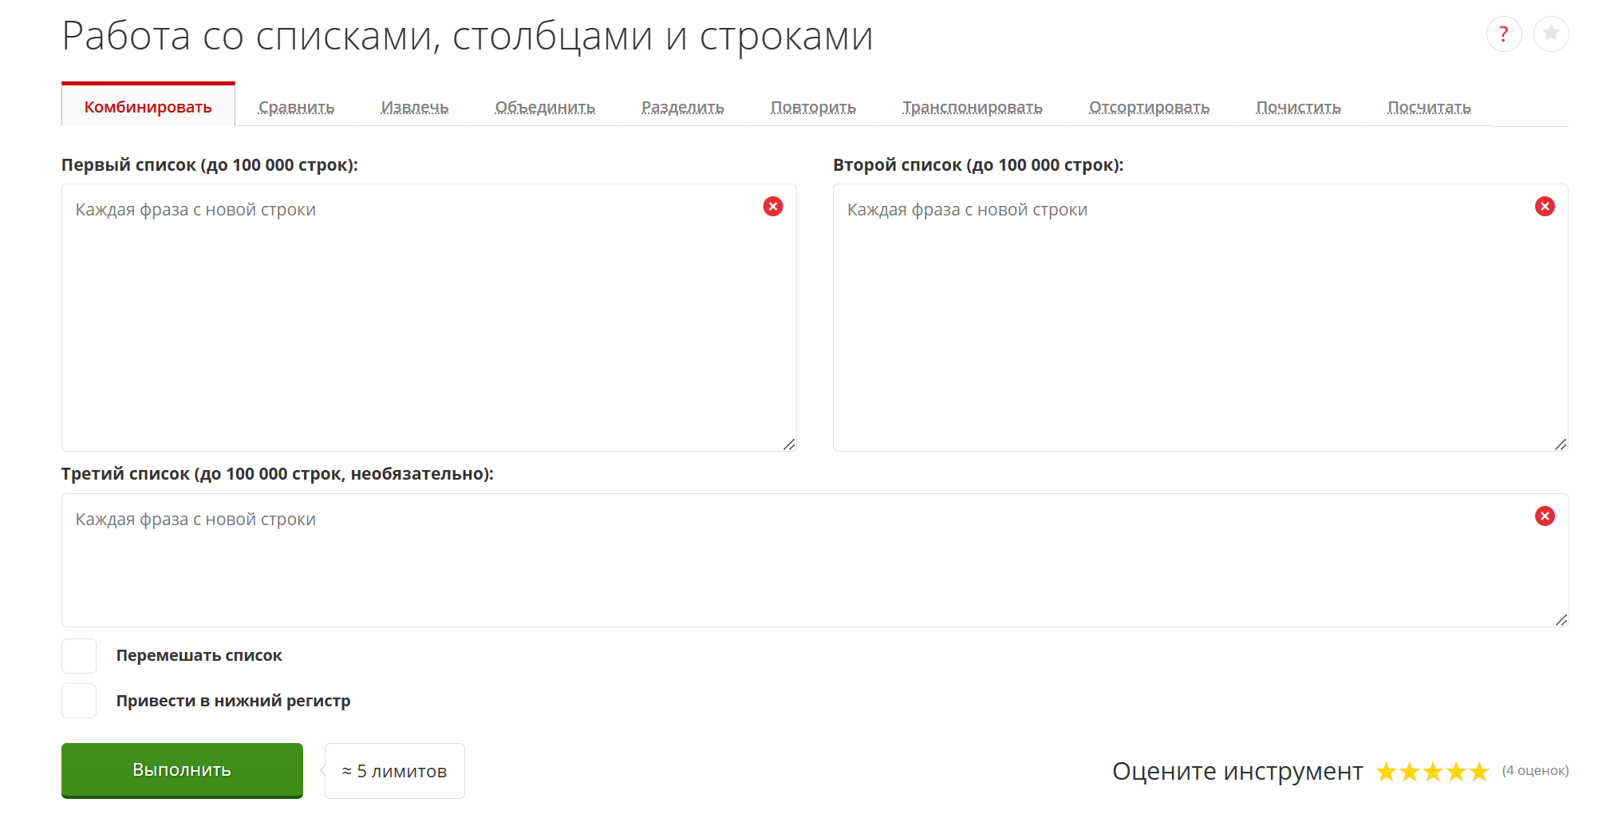Focus the Второй список text area
The image size is (1614, 838).
coord(1201,318)
